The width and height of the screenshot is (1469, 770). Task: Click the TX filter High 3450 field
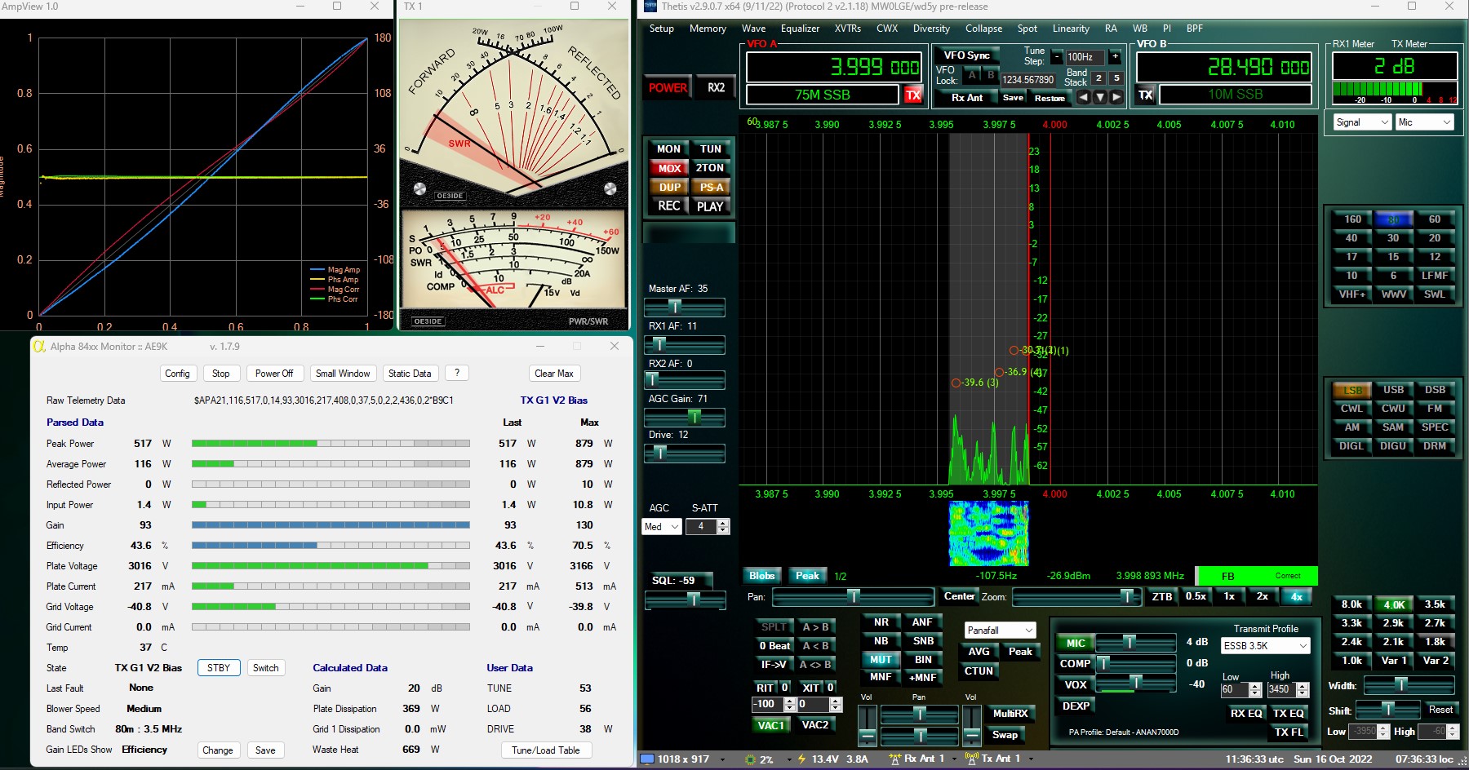pos(1281,690)
